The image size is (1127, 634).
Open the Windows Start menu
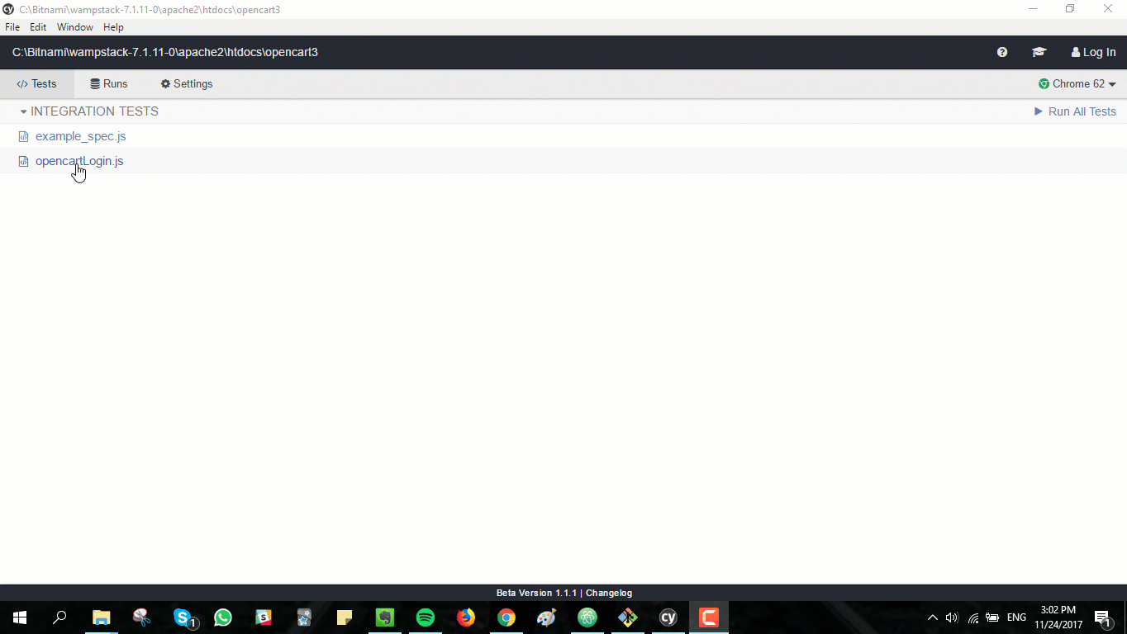pos(20,617)
